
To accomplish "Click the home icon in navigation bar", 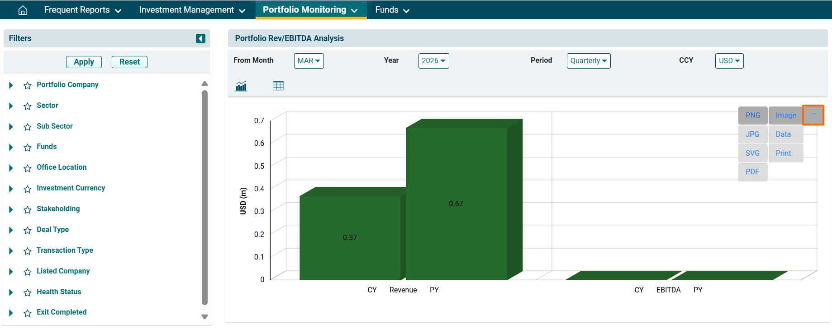I will click(23, 10).
